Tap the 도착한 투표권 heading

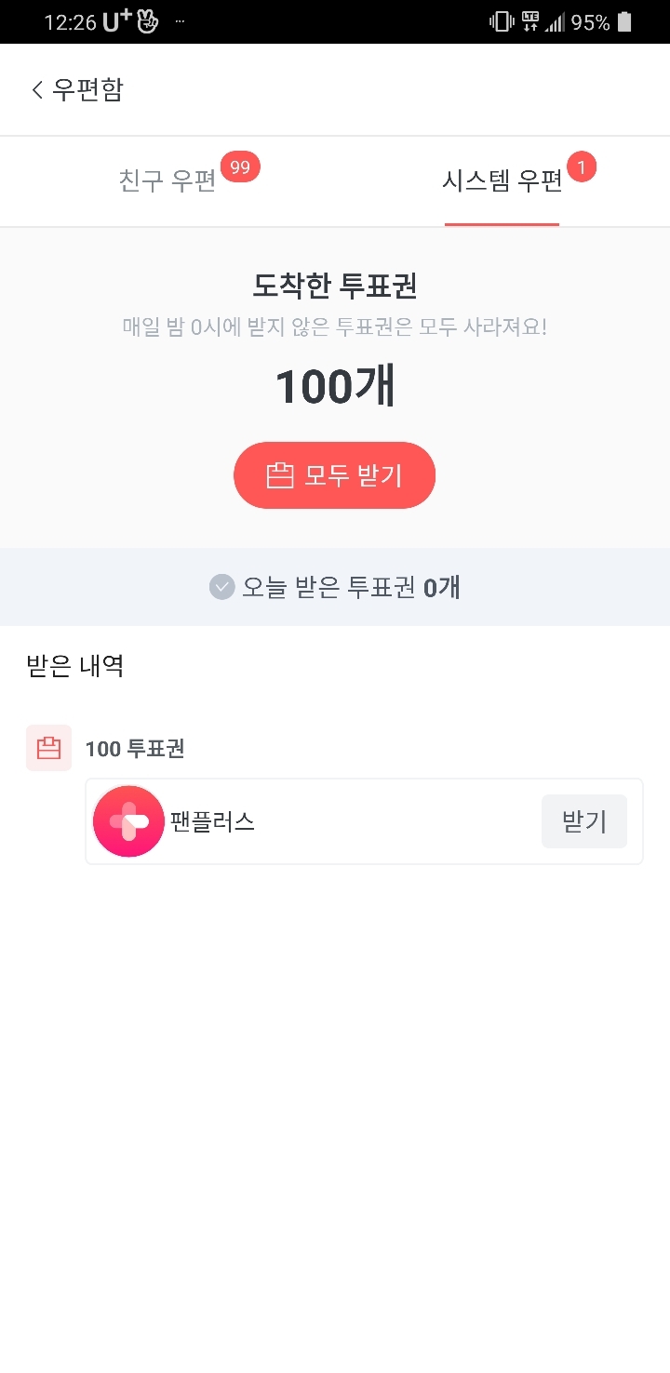coord(335,286)
